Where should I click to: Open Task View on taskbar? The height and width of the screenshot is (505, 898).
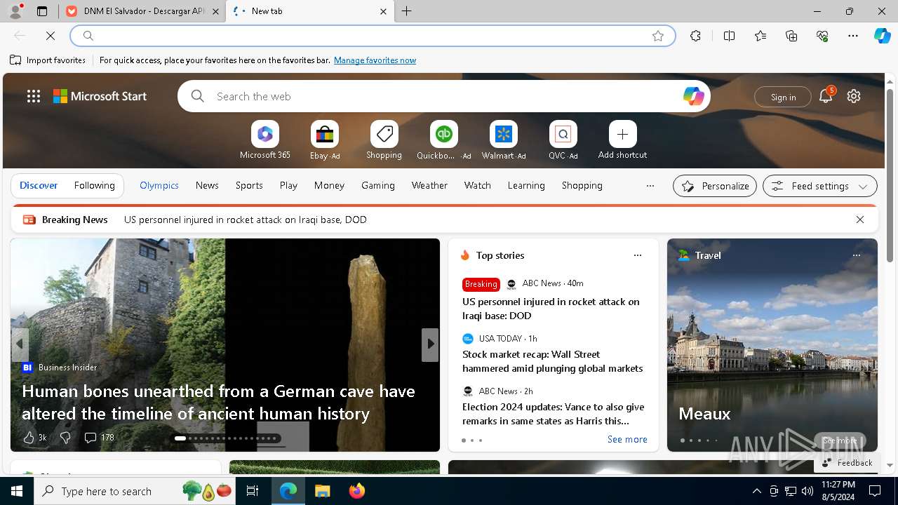[253, 491]
